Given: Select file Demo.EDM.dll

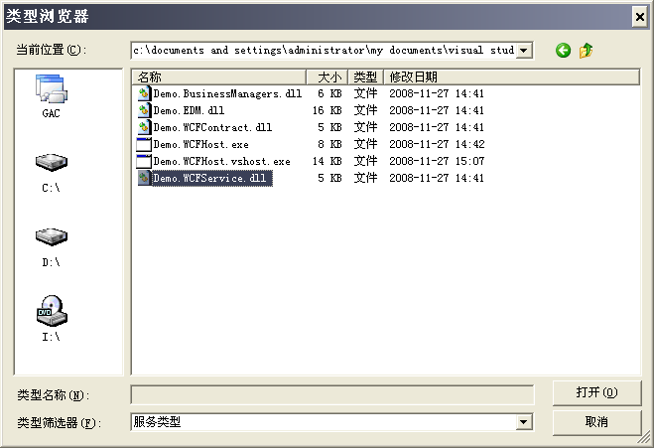Looking at the screenshot, I should click(x=189, y=110).
